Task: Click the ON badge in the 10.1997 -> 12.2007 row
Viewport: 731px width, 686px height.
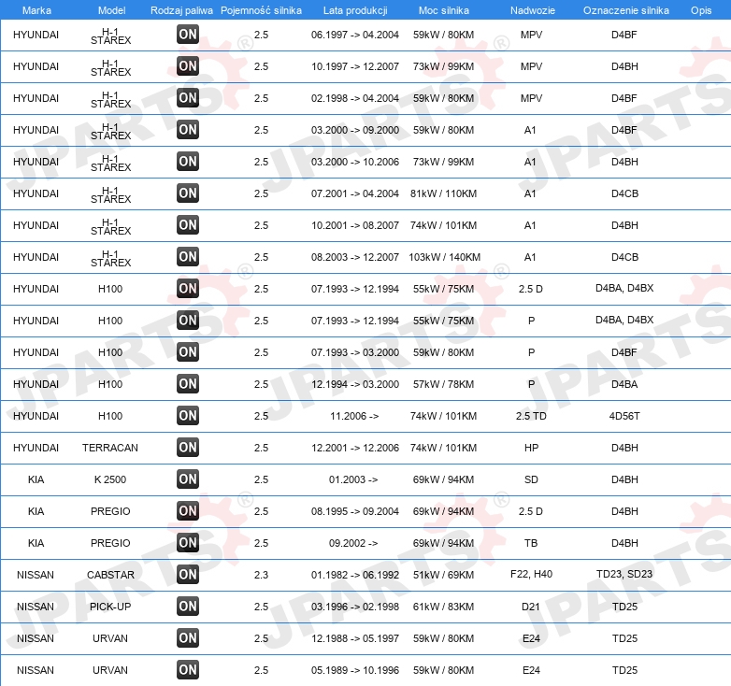Action: coord(188,66)
